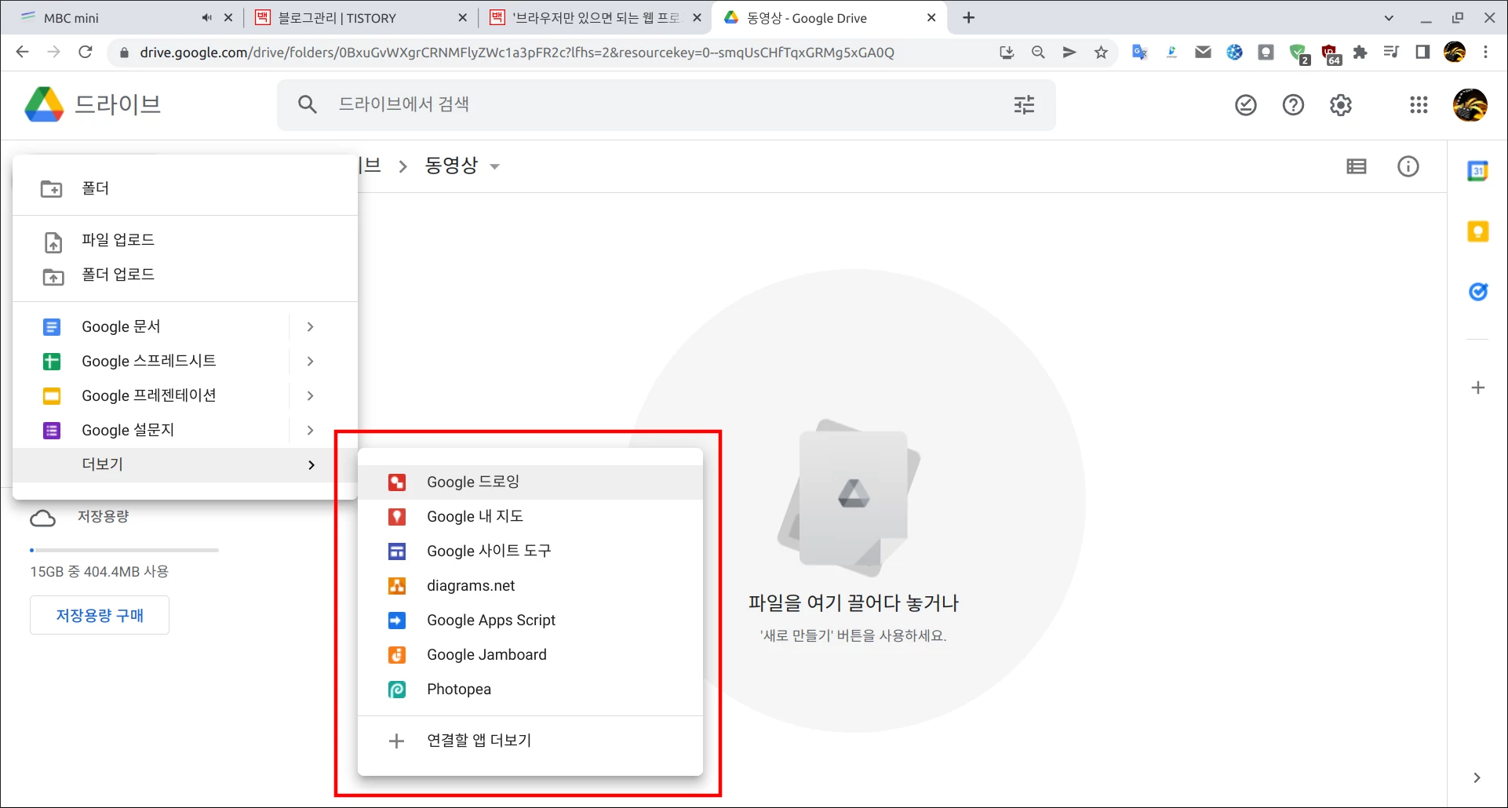This screenshot has width=1508, height=808.
Task: Open the 동영상 folder dropdown arrow
Action: click(494, 166)
